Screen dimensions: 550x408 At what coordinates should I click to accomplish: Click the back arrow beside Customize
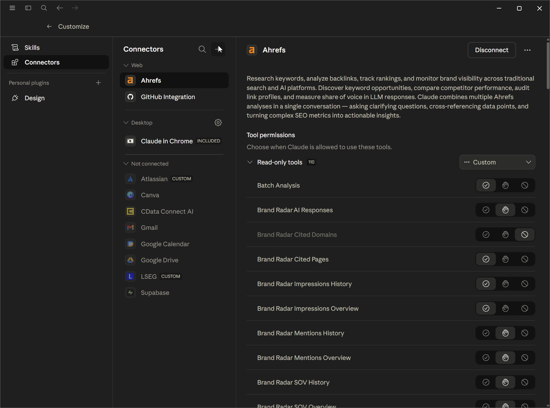tap(49, 26)
